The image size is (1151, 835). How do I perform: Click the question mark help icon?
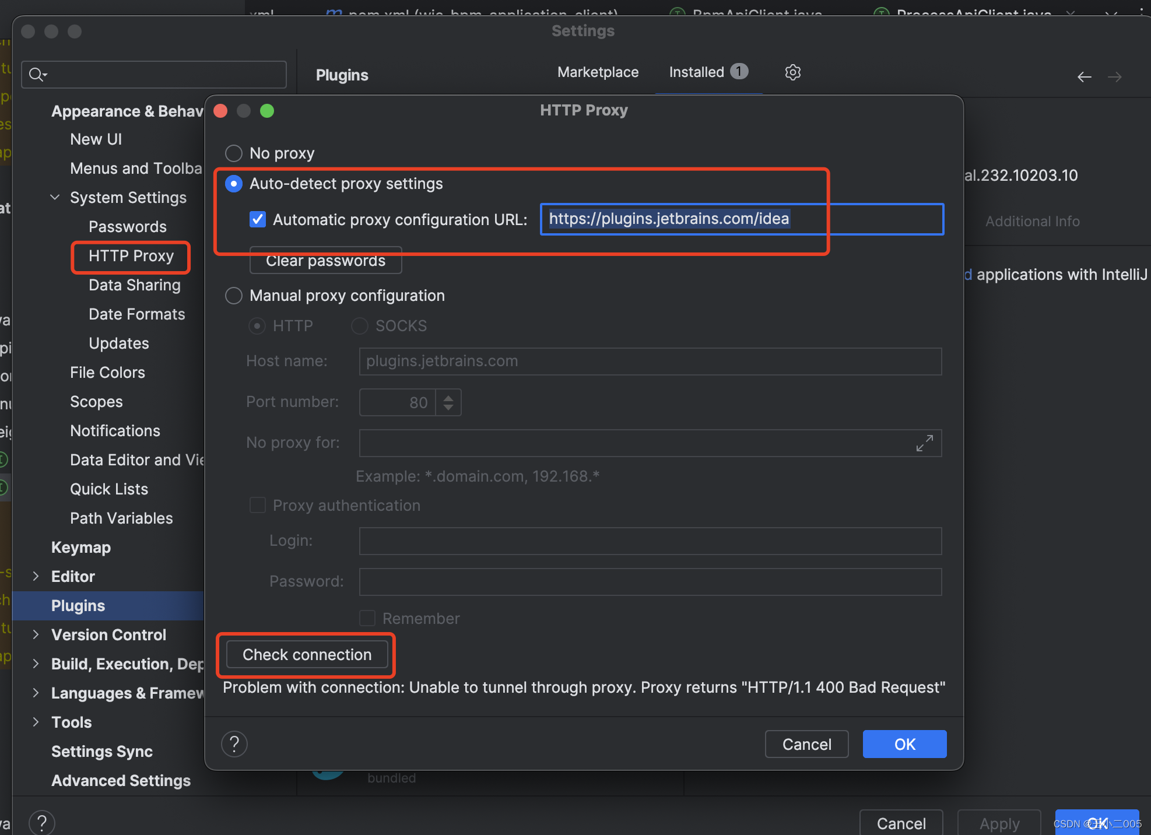click(234, 744)
